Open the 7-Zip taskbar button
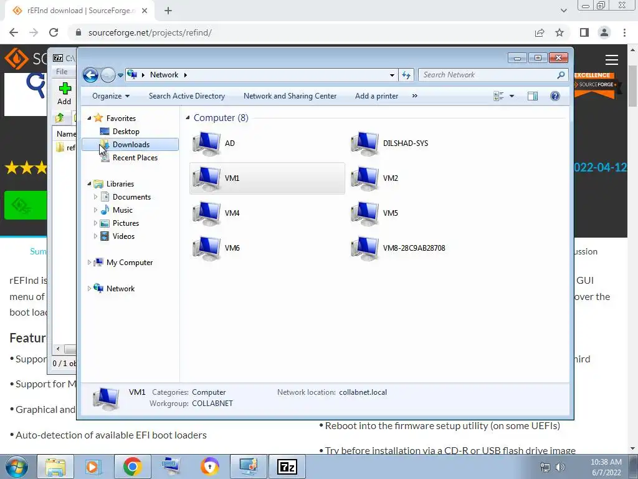638x479 pixels. pyautogui.click(x=287, y=467)
